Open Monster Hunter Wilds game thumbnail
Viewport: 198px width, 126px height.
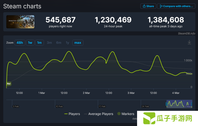coord(20,22)
